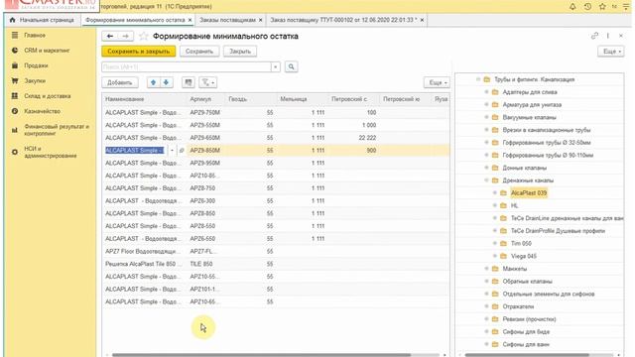Expand Арматура для унитаза folder
The image size is (635, 357).
click(486, 104)
